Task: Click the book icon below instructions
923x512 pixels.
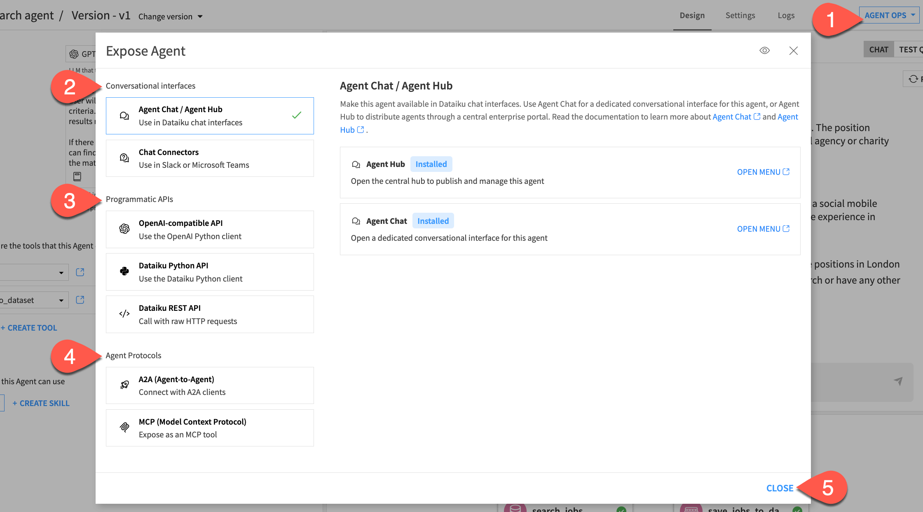Action: click(77, 176)
